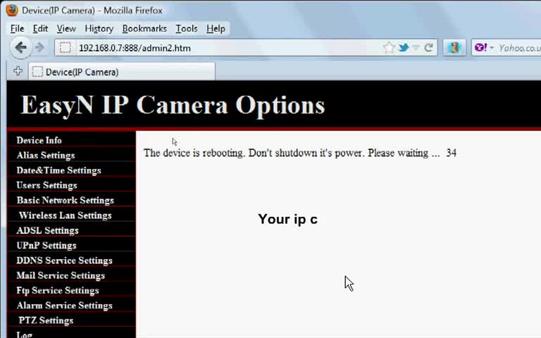Image resolution: width=541 pixels, height=338 pixels.
Task: Click the Twitter bird icon in address bar
Action: coord(404,48)
